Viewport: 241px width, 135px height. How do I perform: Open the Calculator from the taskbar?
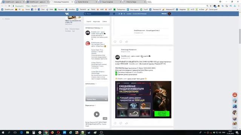click(34, 132)
